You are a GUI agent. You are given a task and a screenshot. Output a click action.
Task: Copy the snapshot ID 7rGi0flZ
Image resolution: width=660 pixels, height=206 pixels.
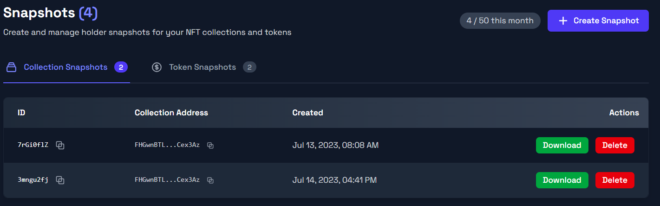pos(60,145)
